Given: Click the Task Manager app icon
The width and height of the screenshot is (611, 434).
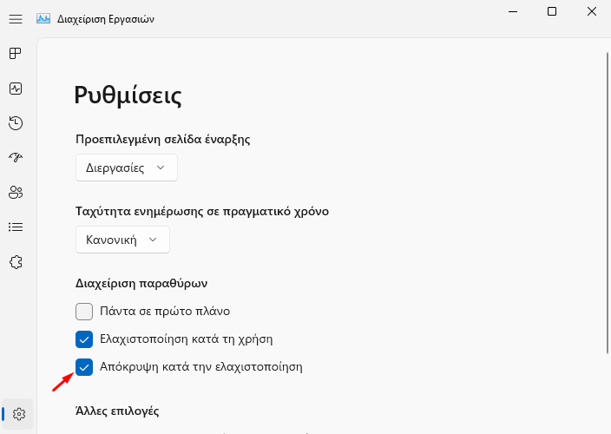Looking at the screenshot, I should 43,19.
